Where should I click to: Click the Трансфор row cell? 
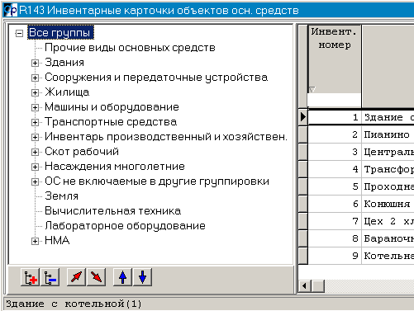tap(388, 169)
